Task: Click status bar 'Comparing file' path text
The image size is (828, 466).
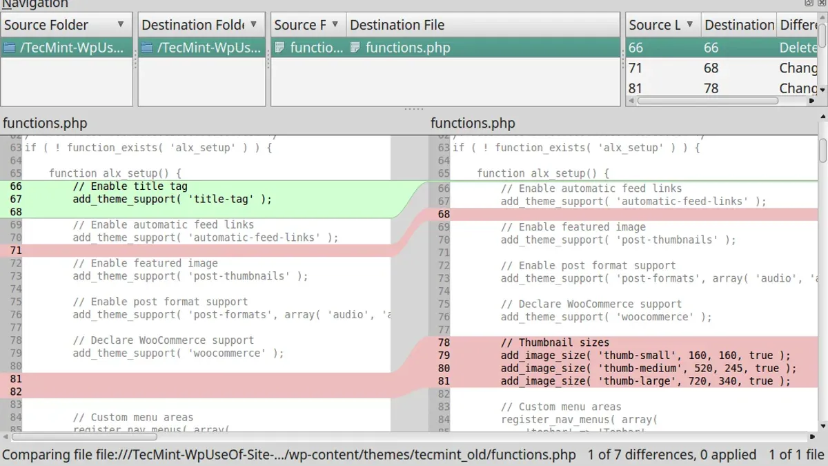Action: (x=289, y=455)
